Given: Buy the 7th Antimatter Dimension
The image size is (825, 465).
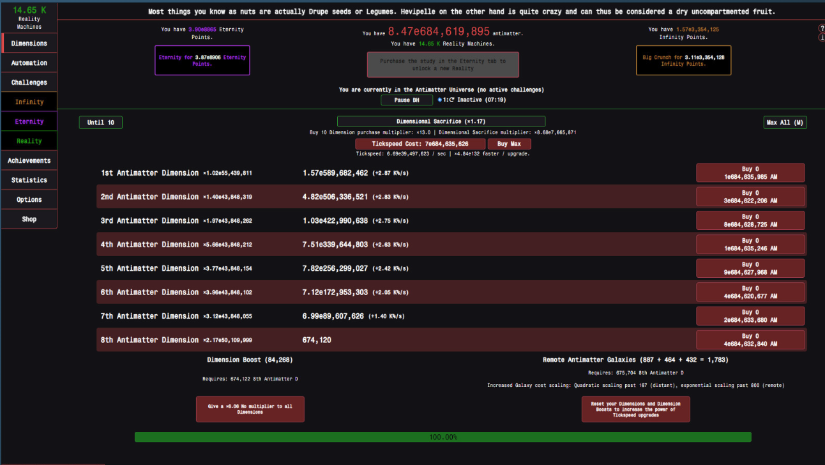Looking at the screenshot, I should (x=750, y=316).
